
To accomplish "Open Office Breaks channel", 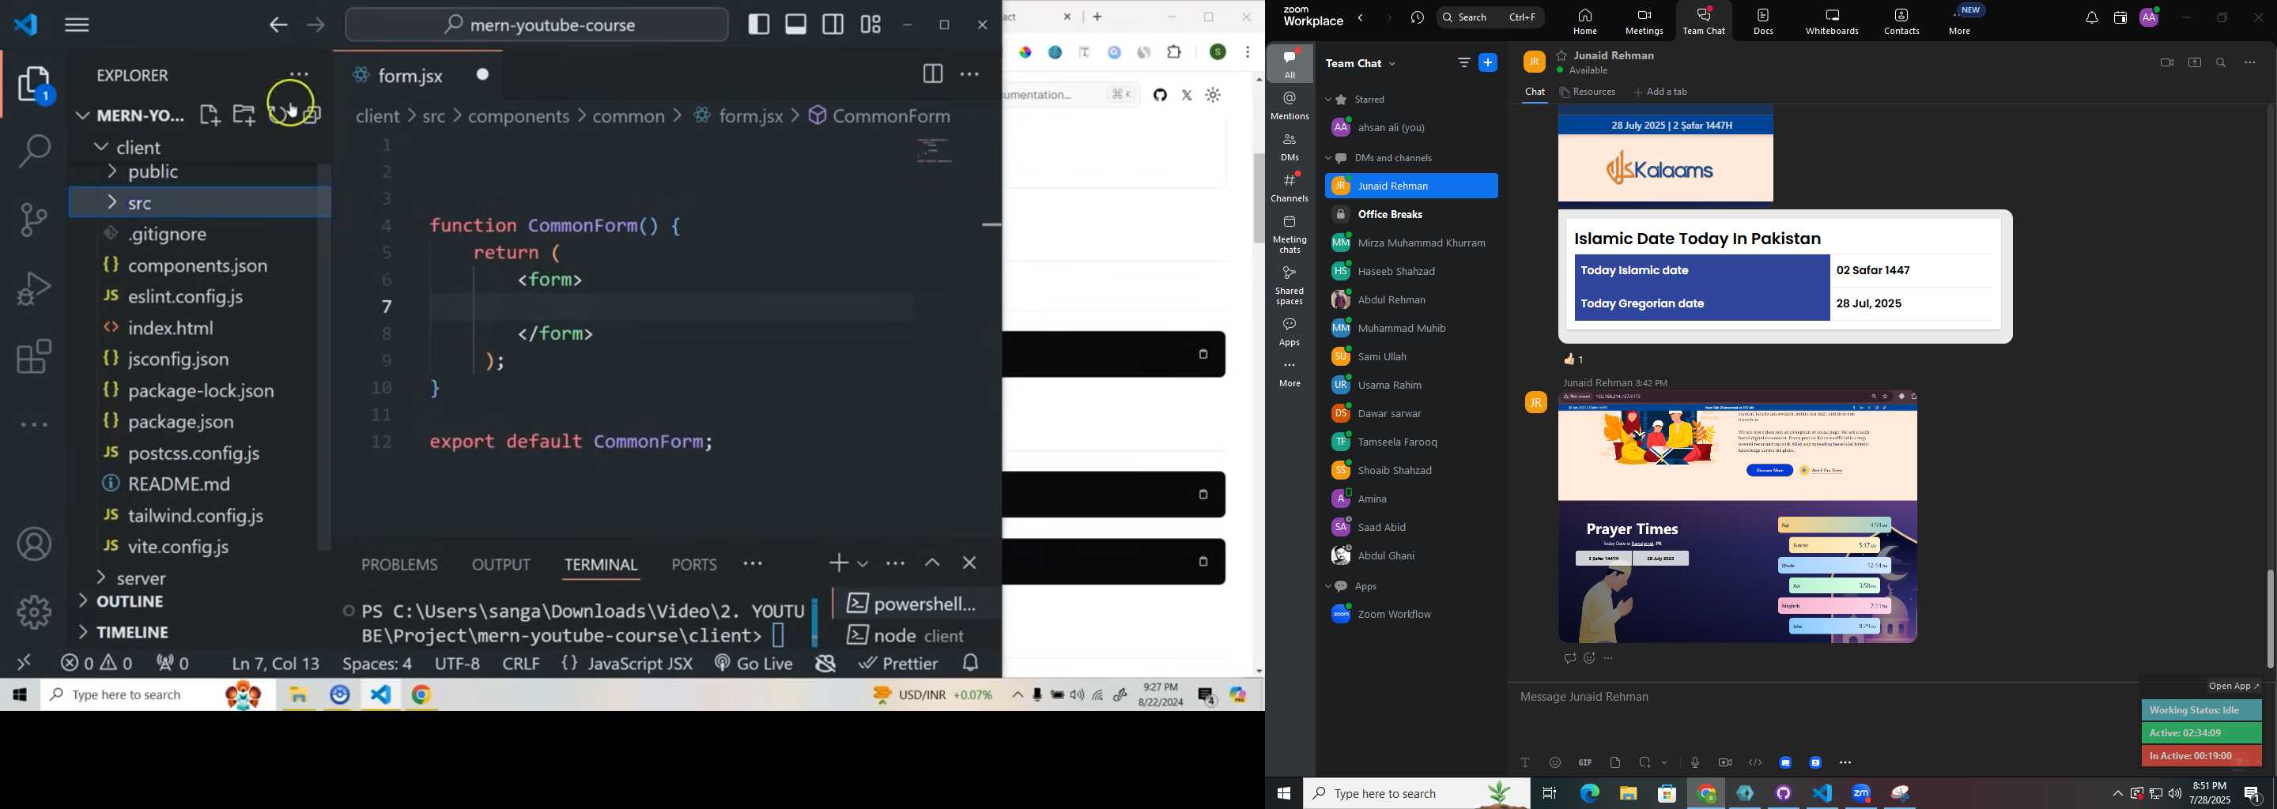I will [1410, 215].
